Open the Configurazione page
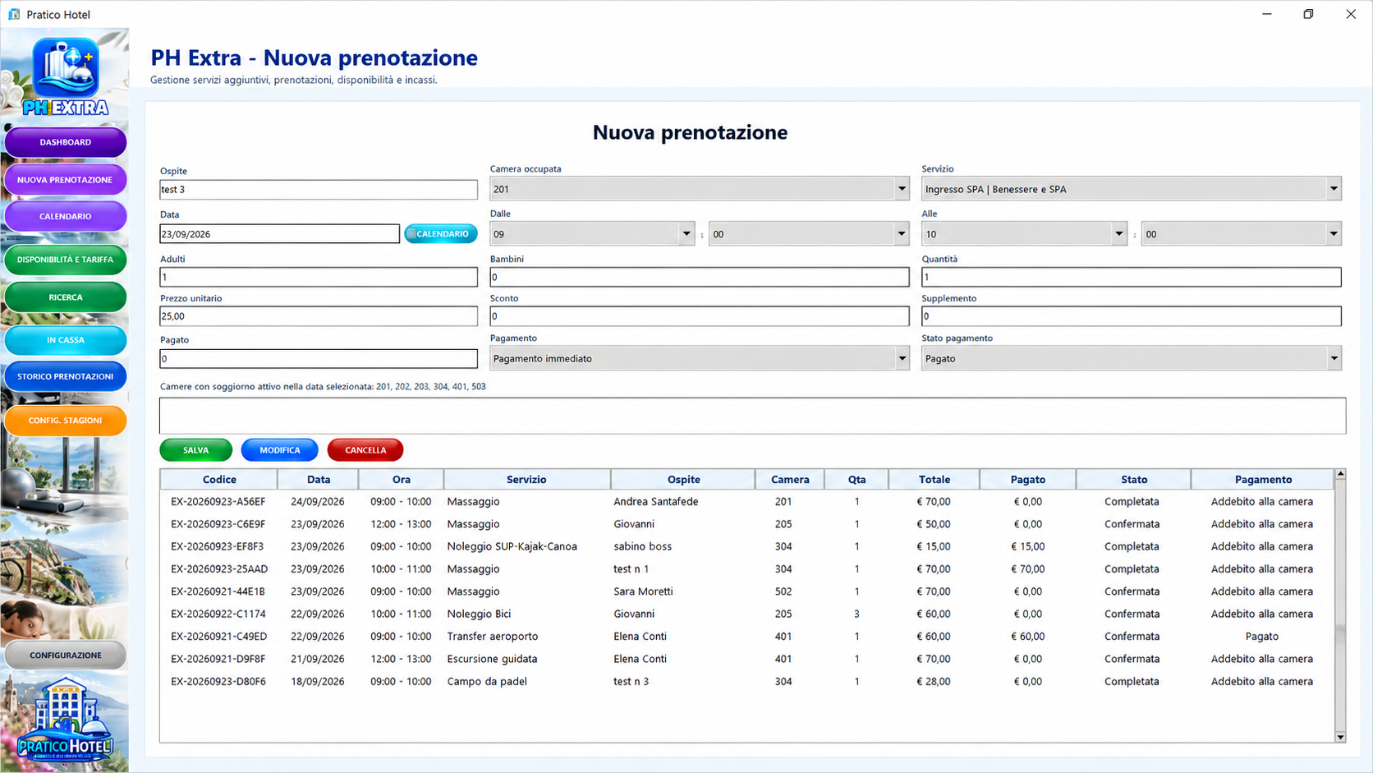 66,656
